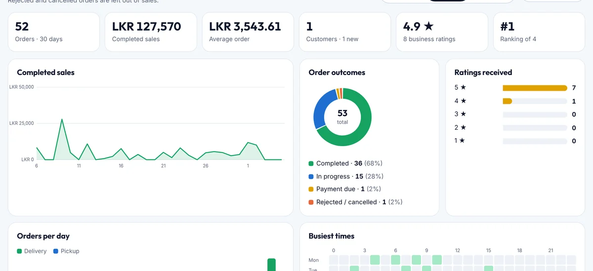Click the 'Ratings received' heading
593x271 pixels.
click(x=483, y=73)
